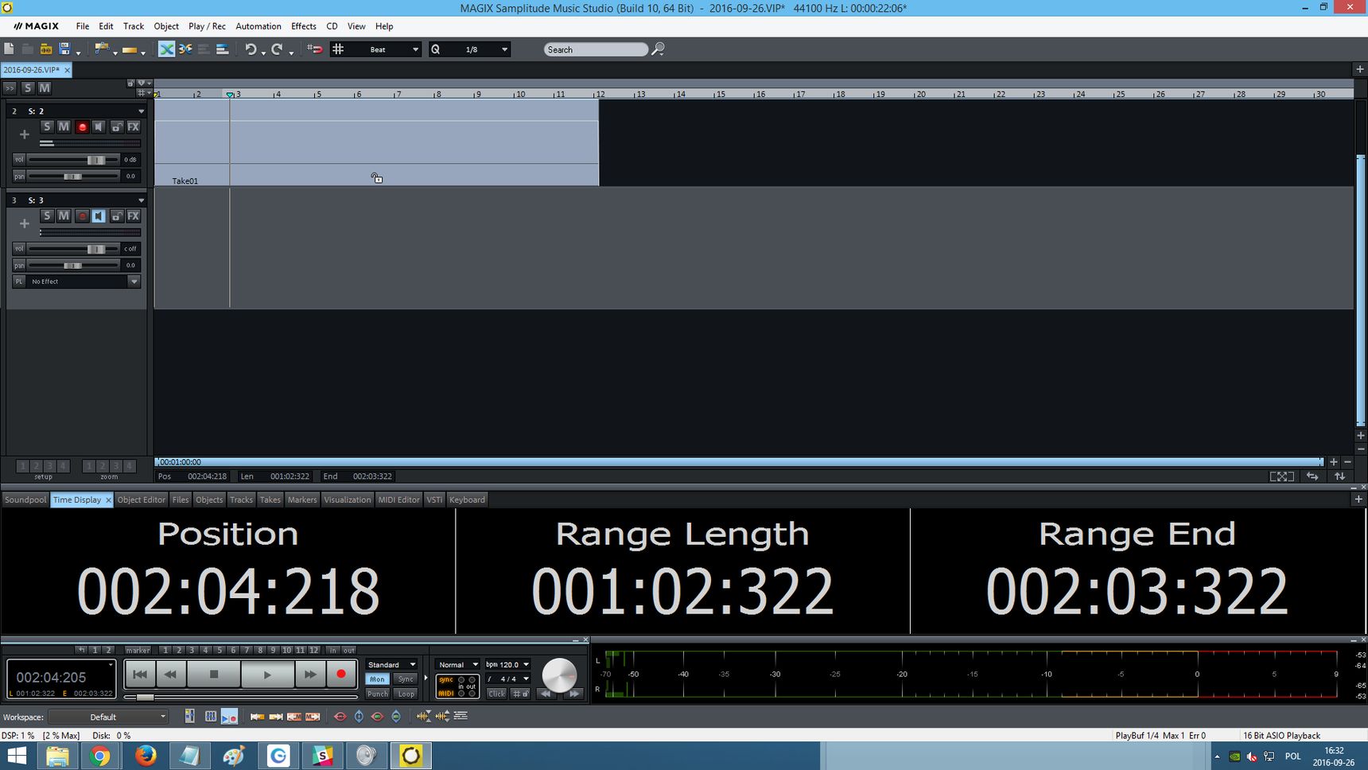
Task: Open Firefox from the taskbar
Action: (145, 755)
